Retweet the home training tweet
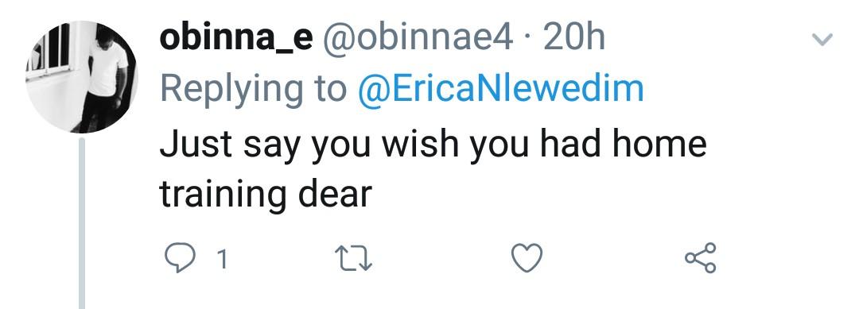Screen dimensions: 859x309 point(355,259)
